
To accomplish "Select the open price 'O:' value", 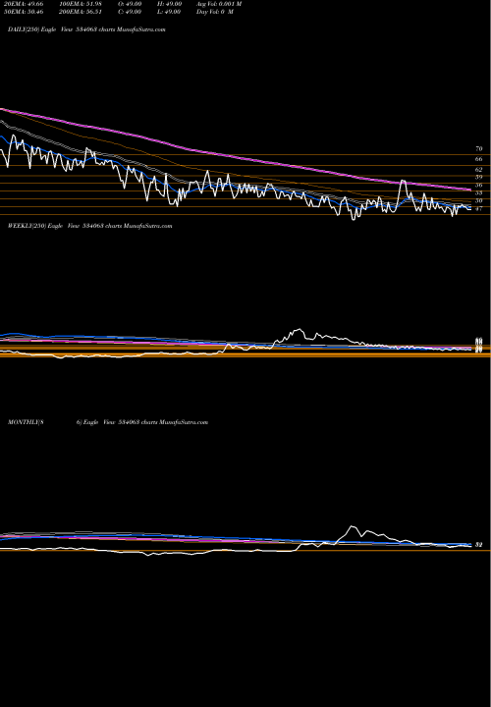I will [130, 4].
